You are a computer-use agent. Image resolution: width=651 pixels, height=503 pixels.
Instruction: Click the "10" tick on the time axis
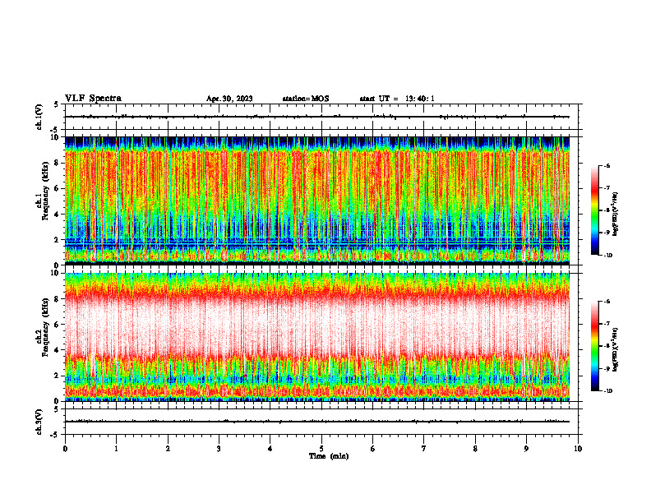(578, 449)
